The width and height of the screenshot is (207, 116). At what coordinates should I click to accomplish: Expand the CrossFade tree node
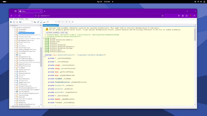(15, 53)
